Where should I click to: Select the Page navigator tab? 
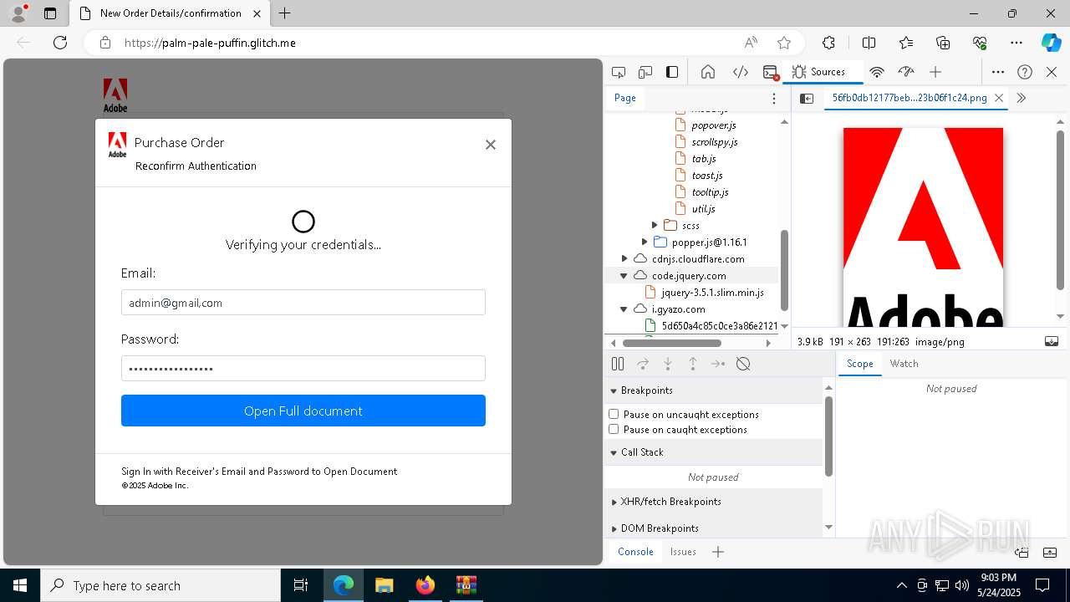coord(625,98)
